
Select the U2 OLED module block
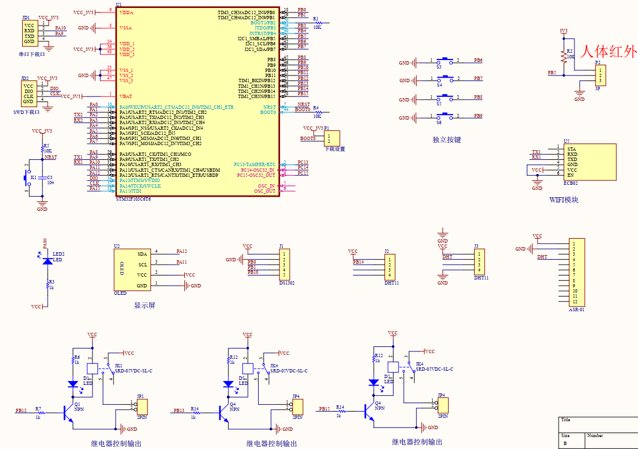click(132, 270)
